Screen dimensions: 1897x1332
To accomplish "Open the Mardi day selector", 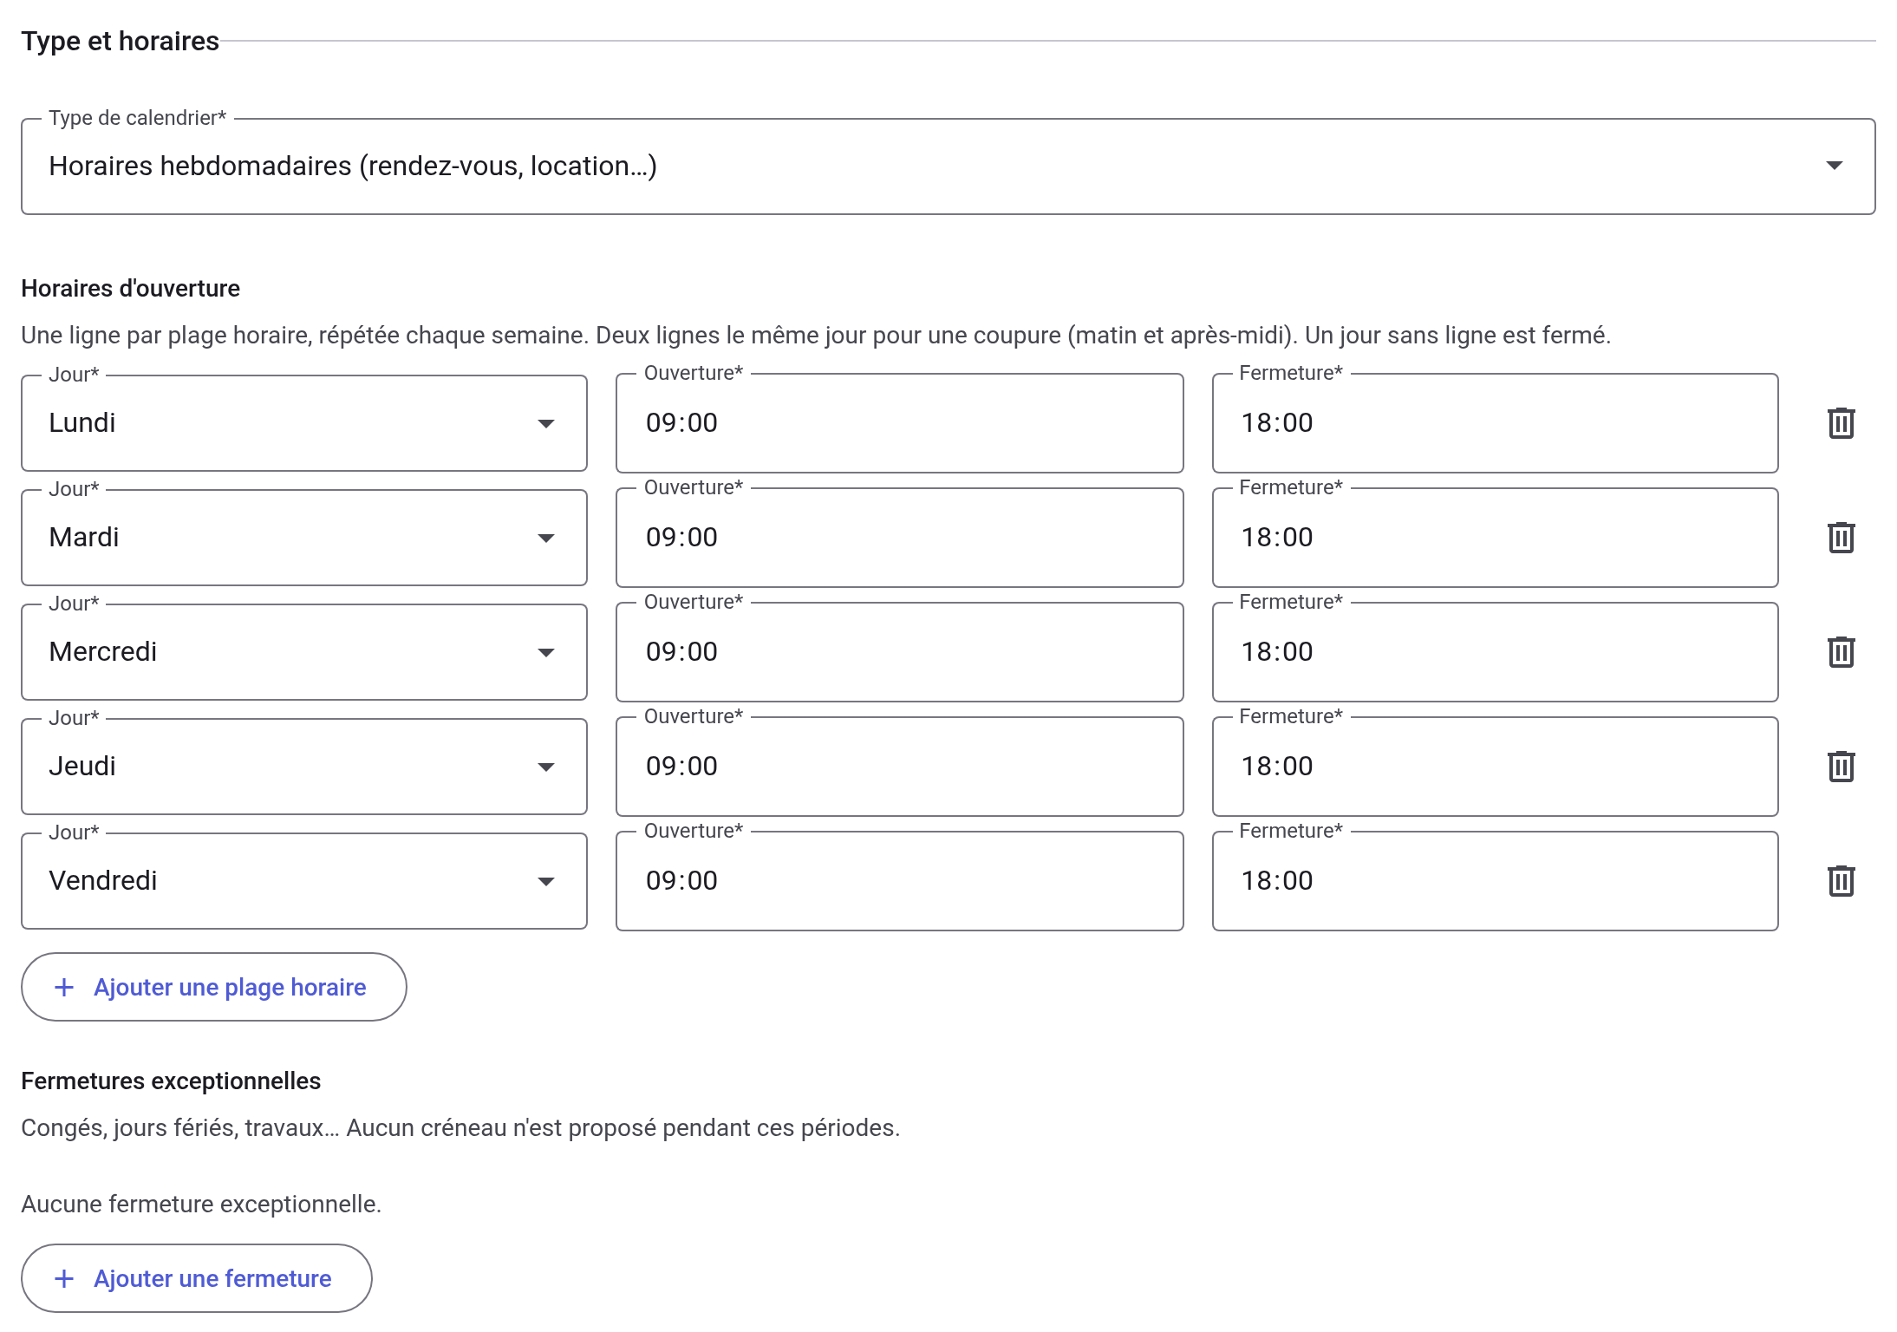I will coord(304,538).
